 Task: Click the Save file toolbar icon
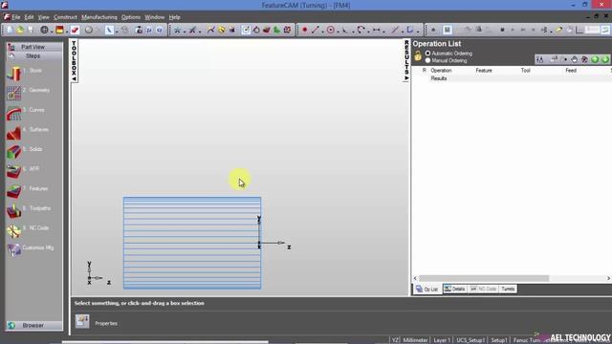coord(30,30)
